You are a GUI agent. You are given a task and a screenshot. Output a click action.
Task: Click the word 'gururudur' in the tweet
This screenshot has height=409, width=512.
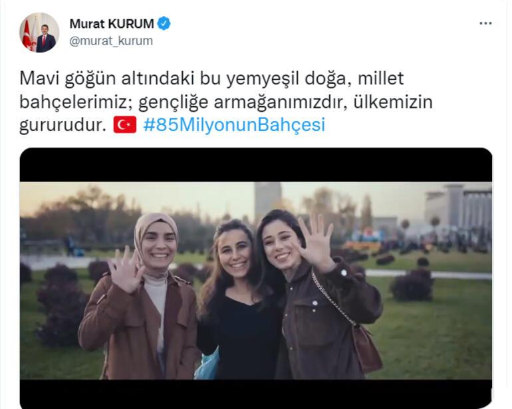coord(63,125)
